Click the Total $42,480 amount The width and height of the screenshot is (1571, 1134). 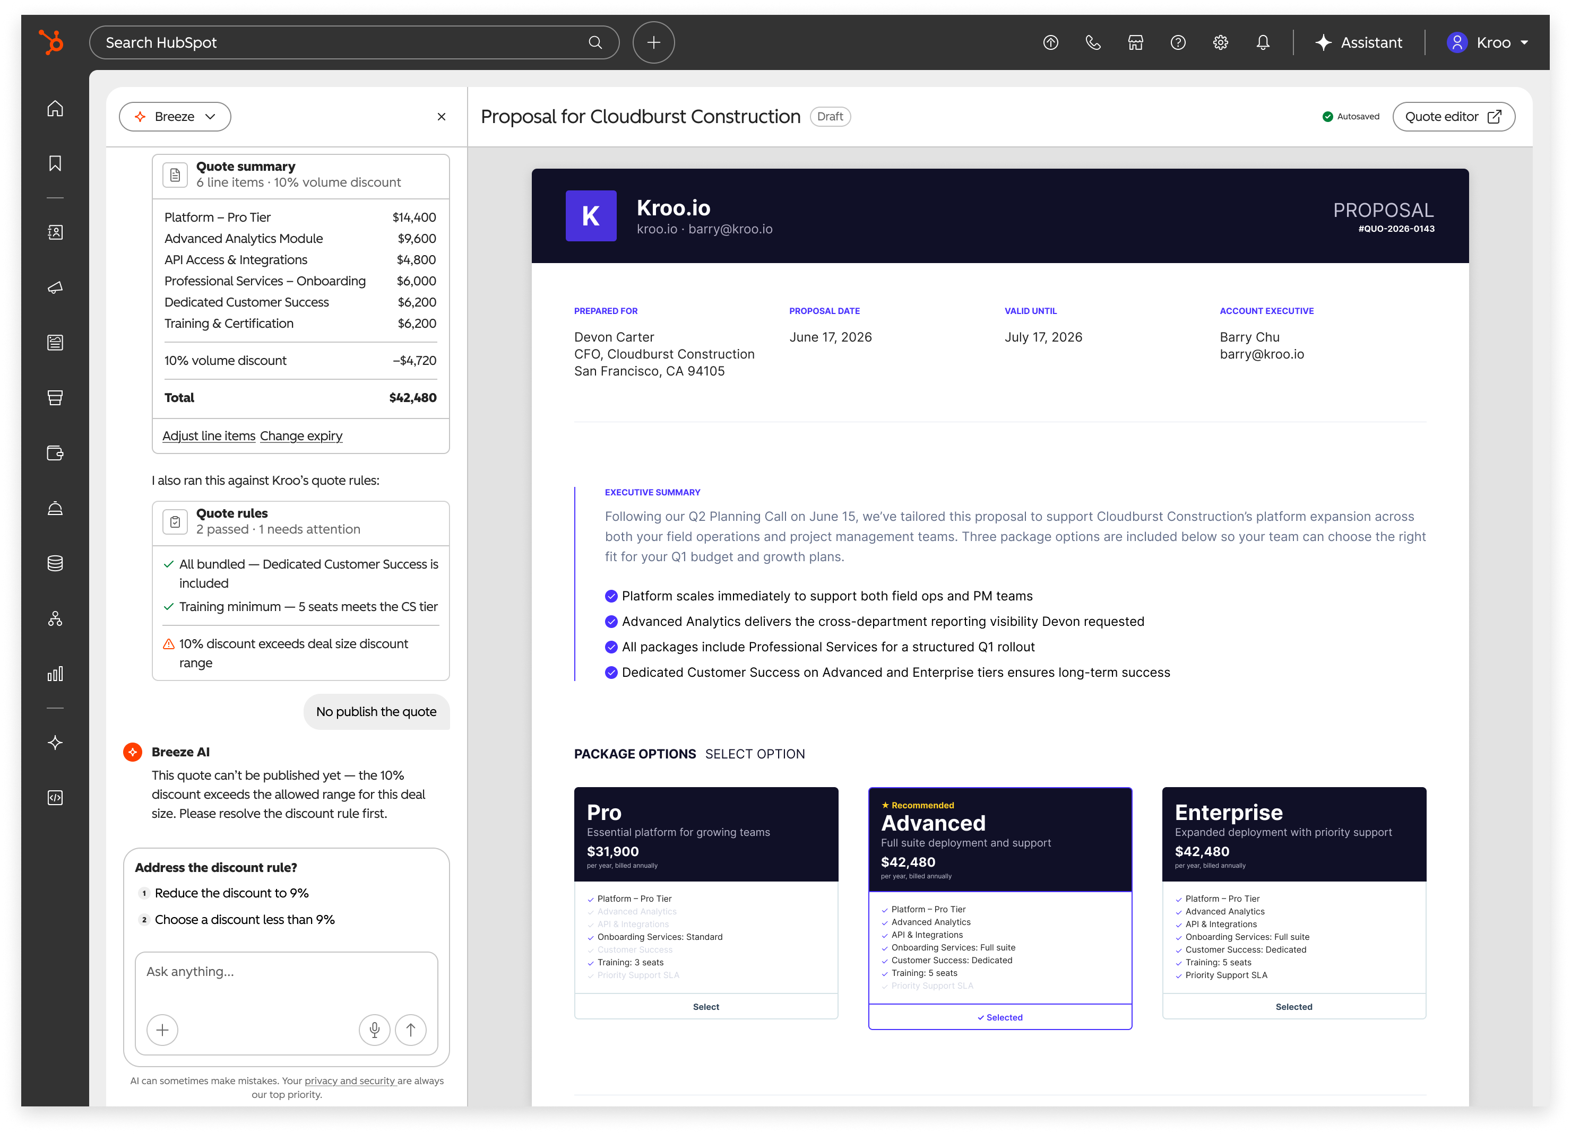[x=412, y=397]
